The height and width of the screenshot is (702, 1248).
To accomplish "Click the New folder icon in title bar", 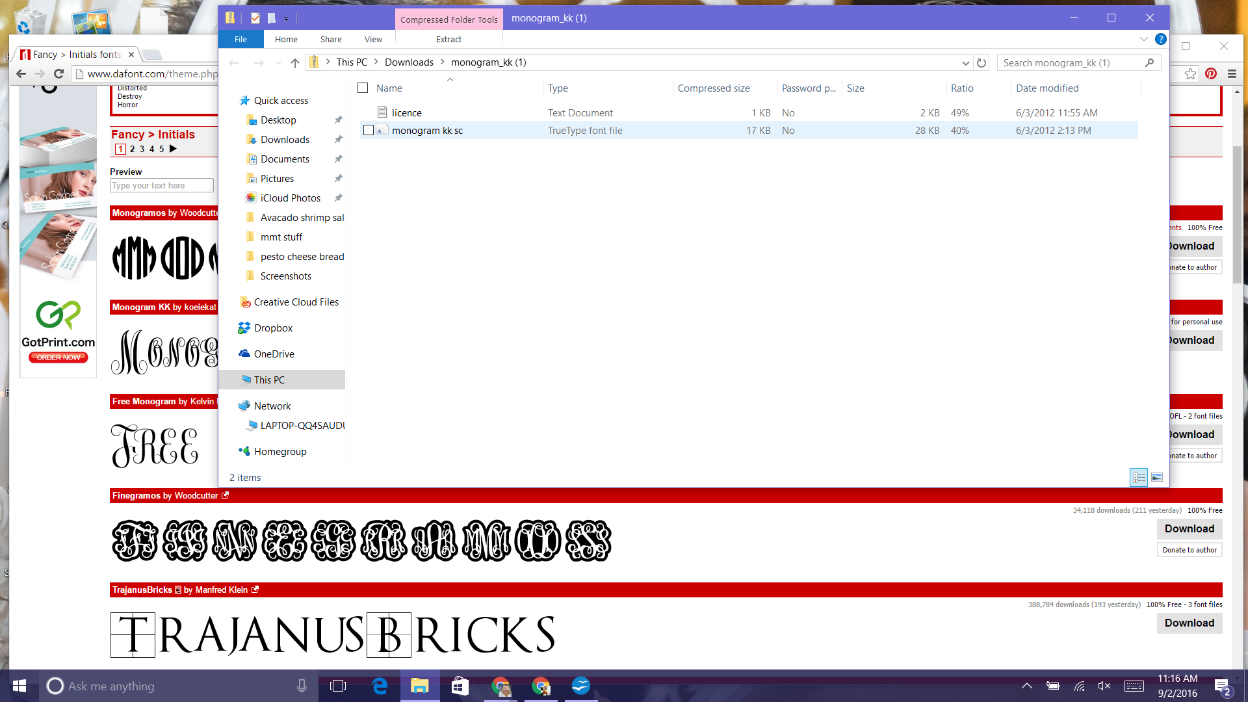I will coord(272,18).
